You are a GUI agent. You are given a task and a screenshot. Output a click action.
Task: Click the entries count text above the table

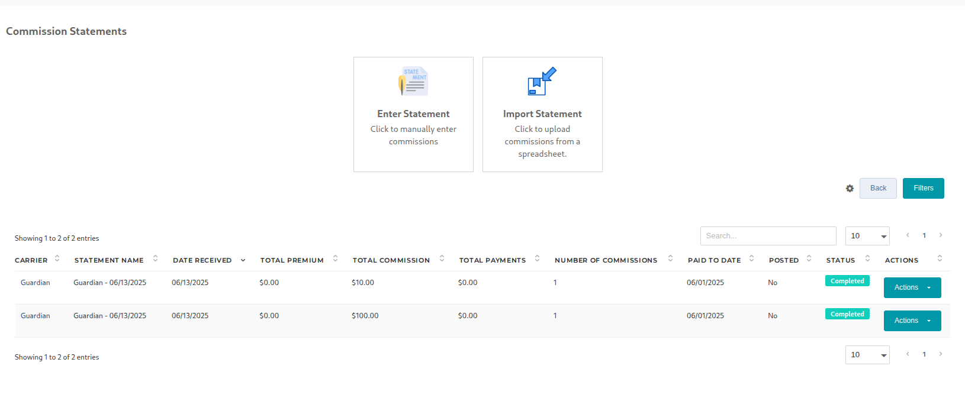(x=57, y=238)
